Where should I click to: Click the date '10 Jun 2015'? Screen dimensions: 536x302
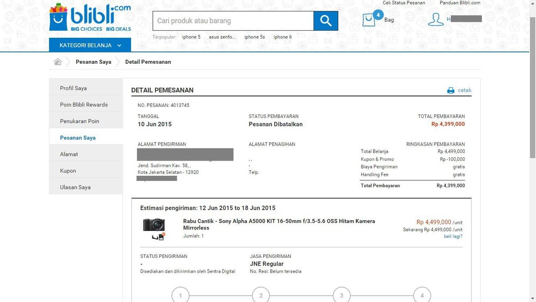[155, 124]
